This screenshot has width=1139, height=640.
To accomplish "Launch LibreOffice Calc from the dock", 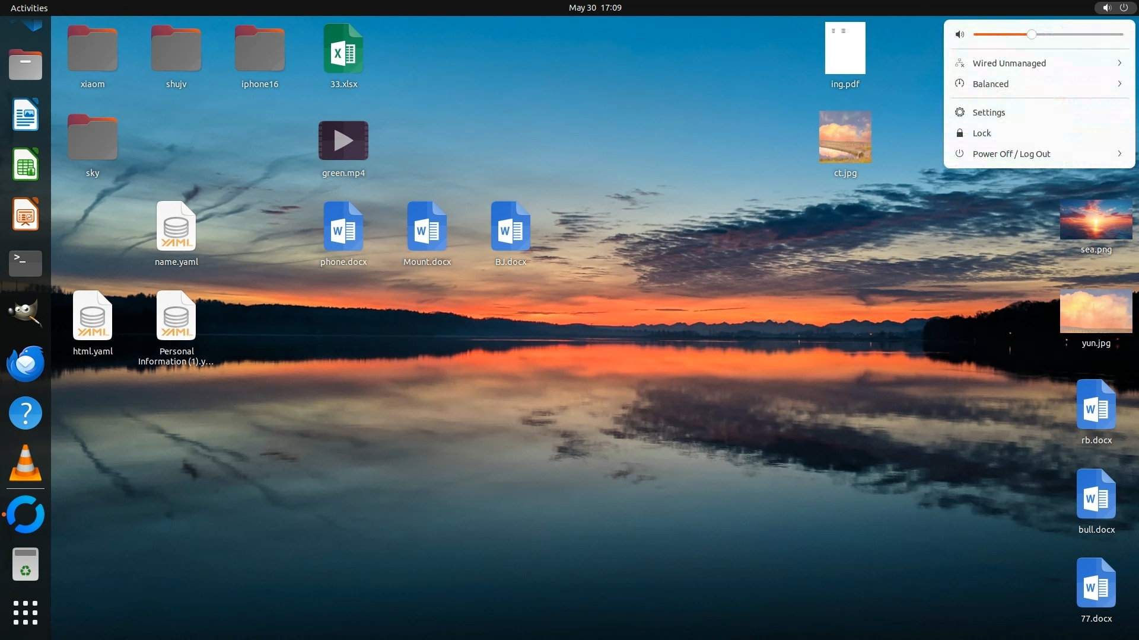I will [x=26, y=165].
